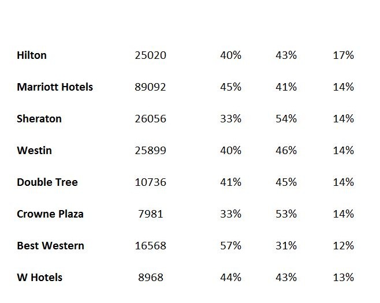The width and height of the screenshot is (380, 303).
Task: Select the 25899 Westin number
Action: 151,151
